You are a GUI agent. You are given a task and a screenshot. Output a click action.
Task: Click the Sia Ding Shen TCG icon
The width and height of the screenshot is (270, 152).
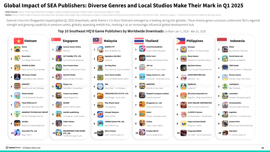coord(100,68)
